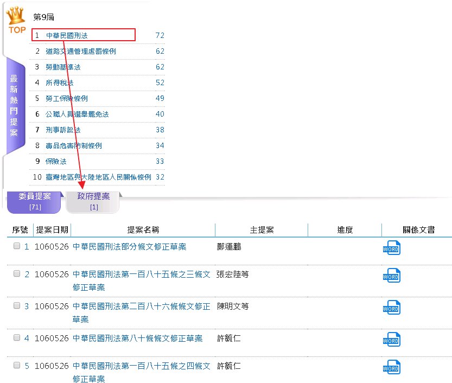Click the 序號 column header

[x=20, y=230]
